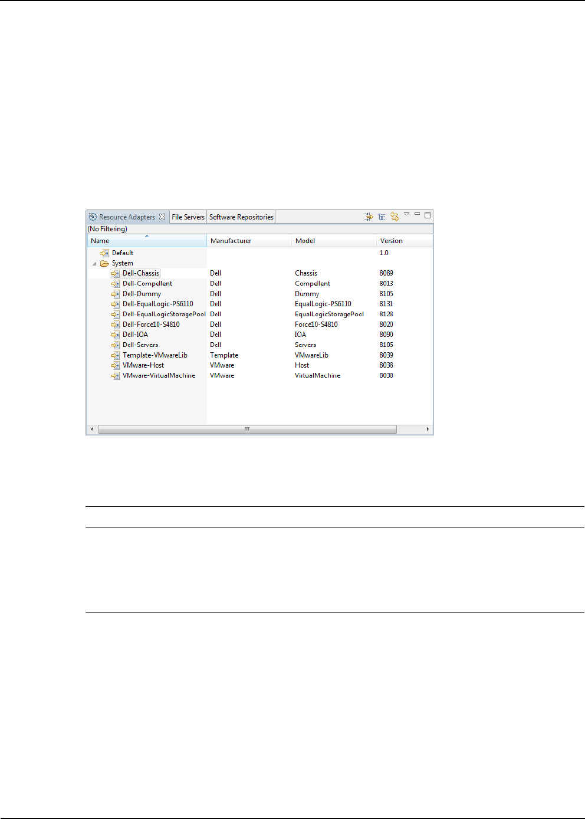Click the VMwareLib model cell
This screenshot has height=819, width=585.
click(311, 355)
